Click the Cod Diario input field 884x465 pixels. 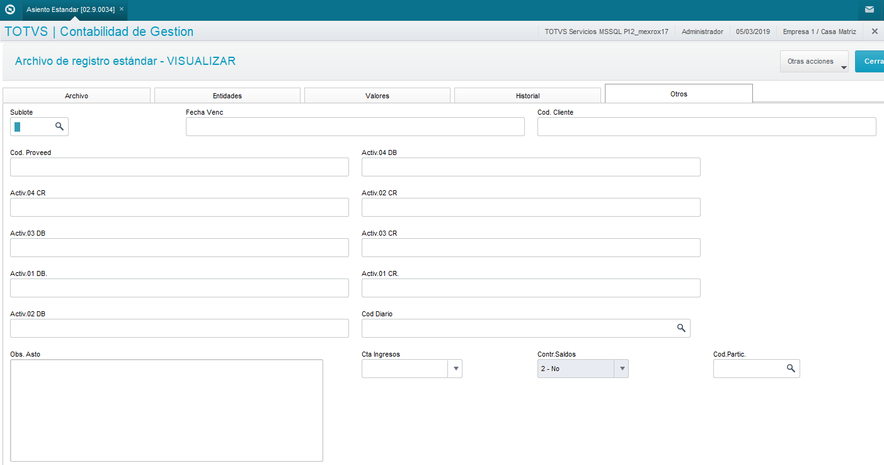[526, 328]
